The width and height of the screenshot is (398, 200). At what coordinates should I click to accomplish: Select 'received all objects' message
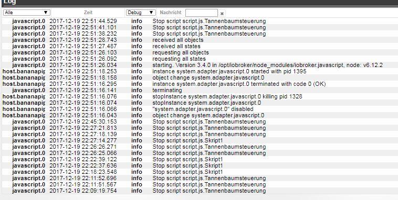tap(177, 40)
